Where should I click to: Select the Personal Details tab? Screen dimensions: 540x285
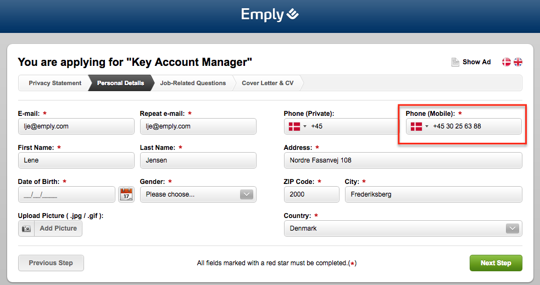click(x=120, y=83)
